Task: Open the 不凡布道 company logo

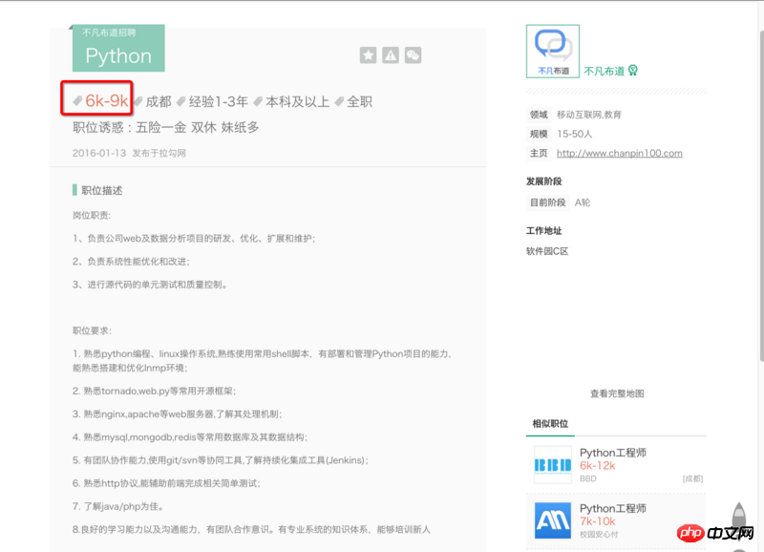Action: pyautogui.click(x=553, y=52)
